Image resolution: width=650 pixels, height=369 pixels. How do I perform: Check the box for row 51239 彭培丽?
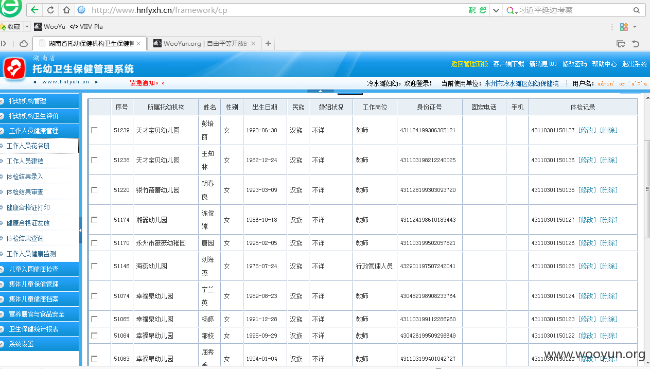(x=94, y=130)
